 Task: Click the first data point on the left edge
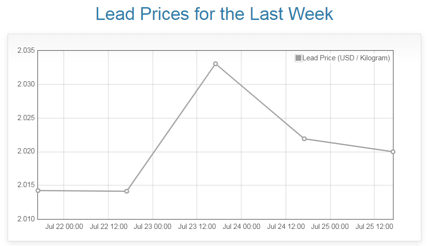(38, 190)
